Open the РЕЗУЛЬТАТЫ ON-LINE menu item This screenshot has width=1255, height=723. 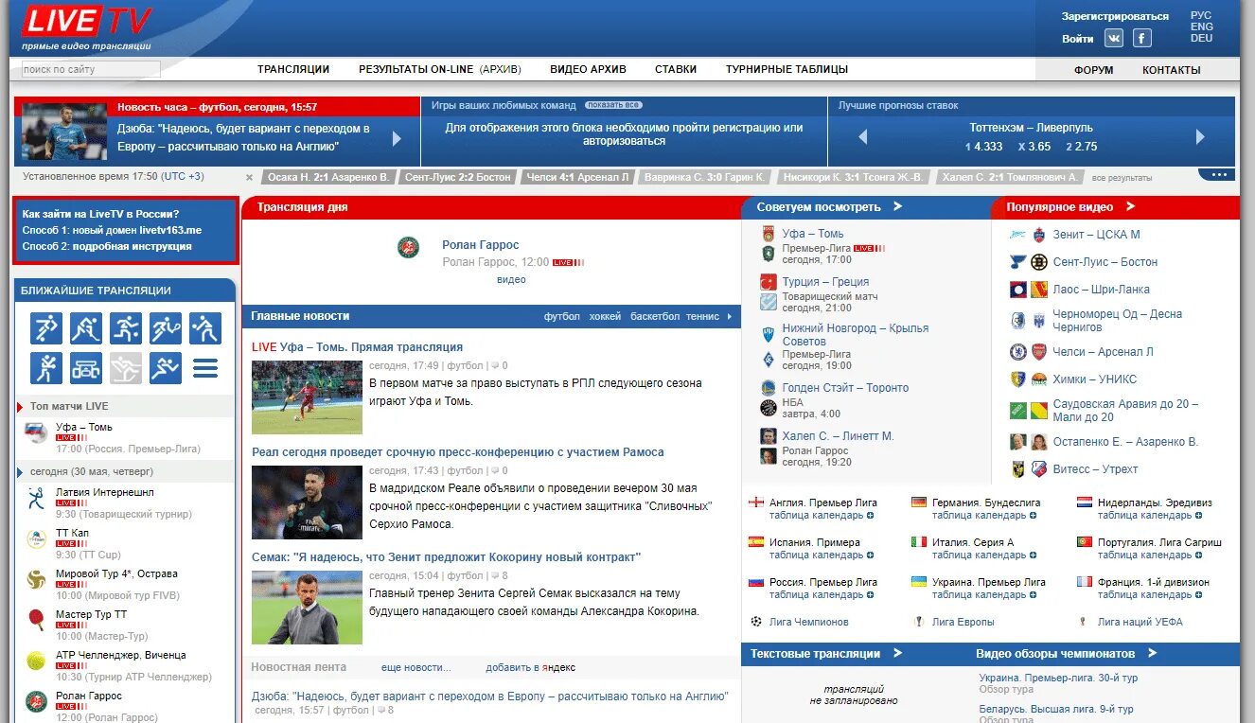pos(416,69)
